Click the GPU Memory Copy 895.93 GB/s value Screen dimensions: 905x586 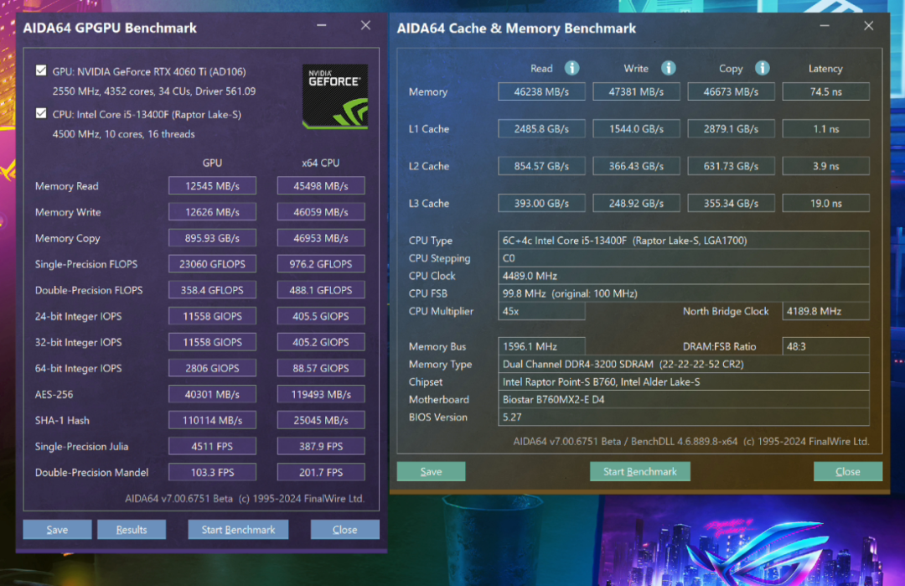[x=212, y=238]
